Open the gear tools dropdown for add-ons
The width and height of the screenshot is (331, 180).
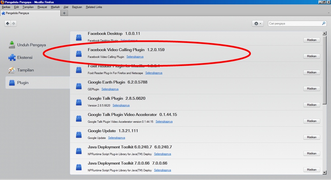pyautogui.click(x=258, y=23)
